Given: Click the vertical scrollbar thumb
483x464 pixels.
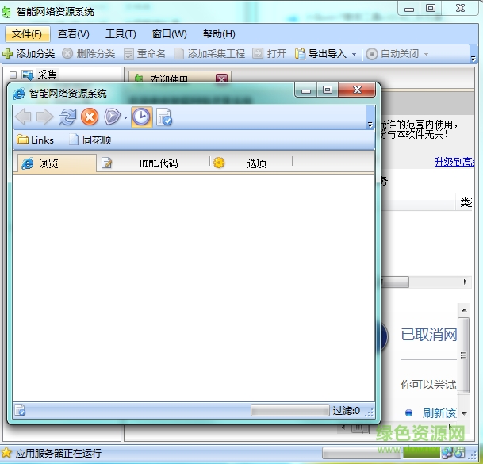Looking at the screenshot, I should pos(464,355).
